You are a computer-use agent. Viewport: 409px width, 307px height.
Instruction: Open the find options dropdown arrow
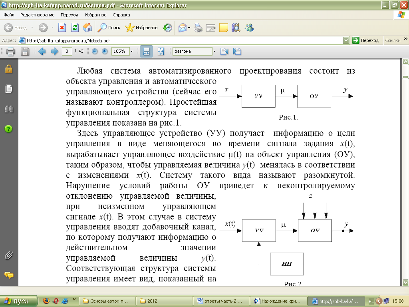point(214,52)
